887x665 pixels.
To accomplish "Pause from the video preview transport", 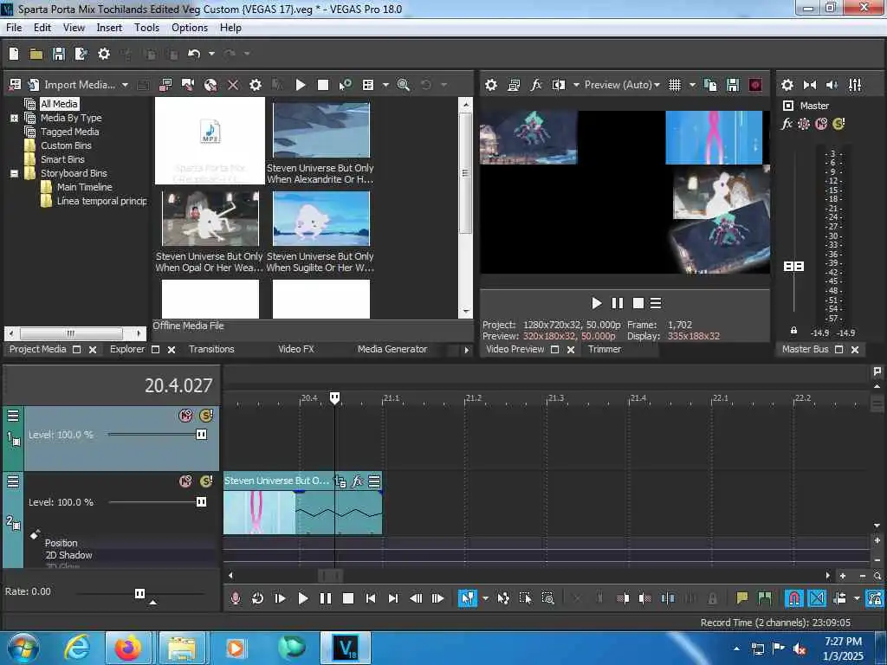I will pos(617,304).
